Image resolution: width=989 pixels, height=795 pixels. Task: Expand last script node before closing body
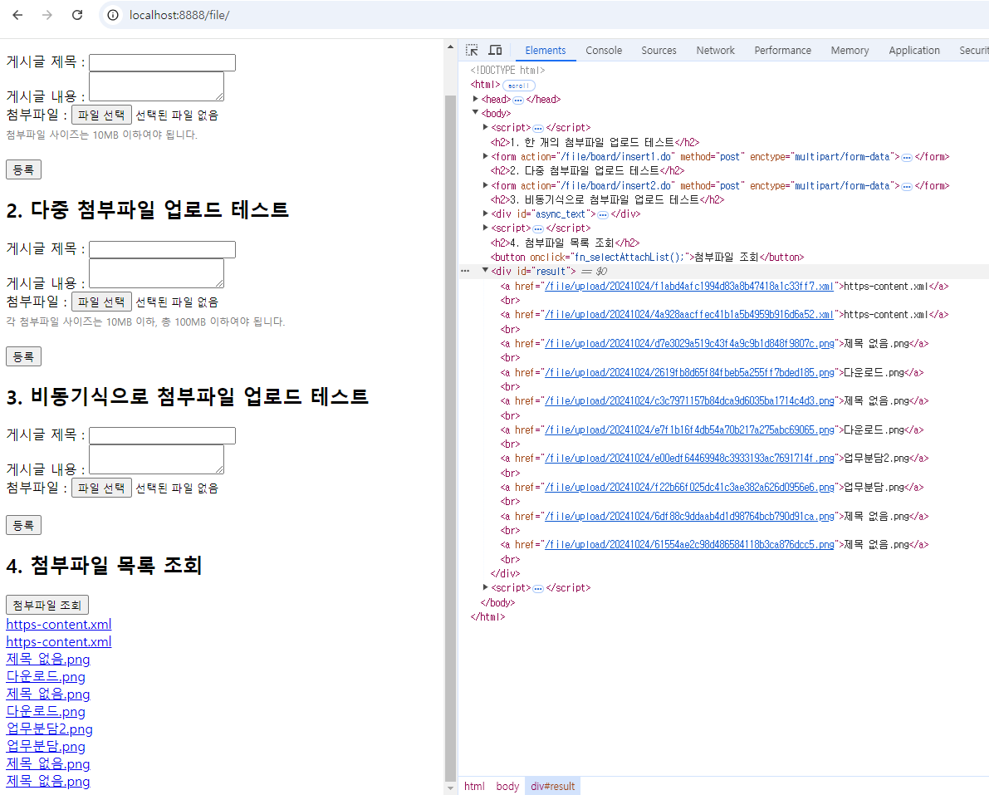click(485, 587)
